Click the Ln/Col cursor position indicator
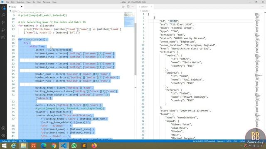 pos(204,141)
